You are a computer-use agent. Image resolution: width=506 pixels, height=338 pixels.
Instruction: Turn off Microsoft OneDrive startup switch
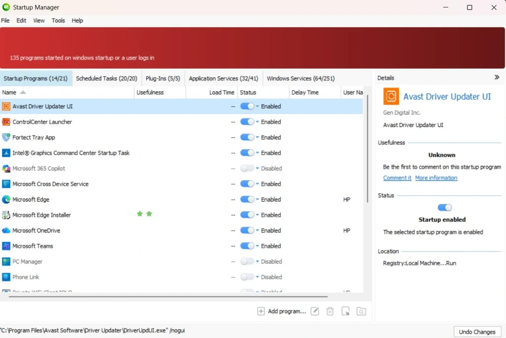click(247, 230)
